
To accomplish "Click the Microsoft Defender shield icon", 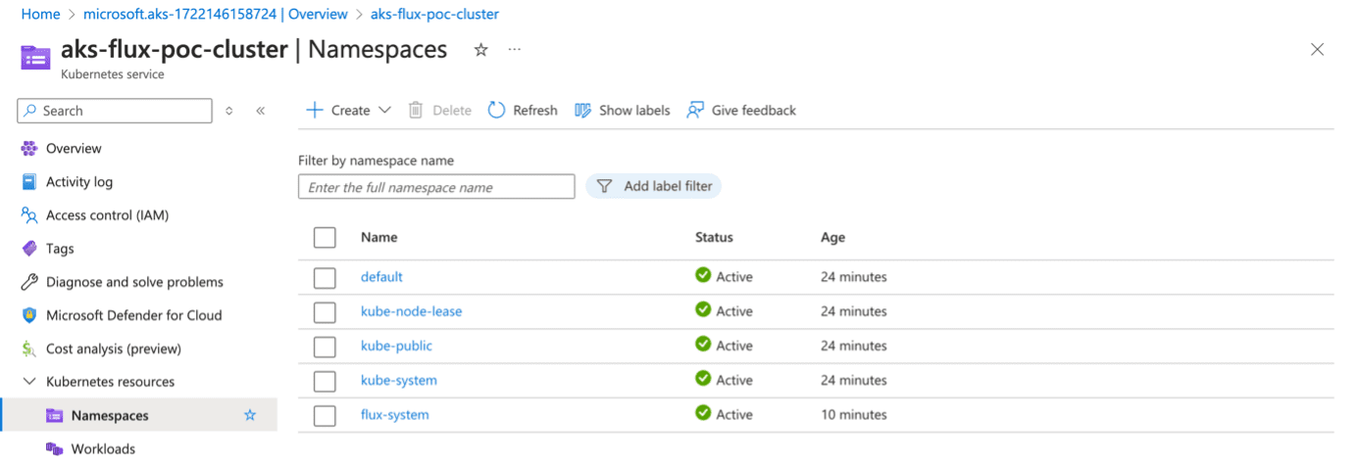I will [29, 315].
